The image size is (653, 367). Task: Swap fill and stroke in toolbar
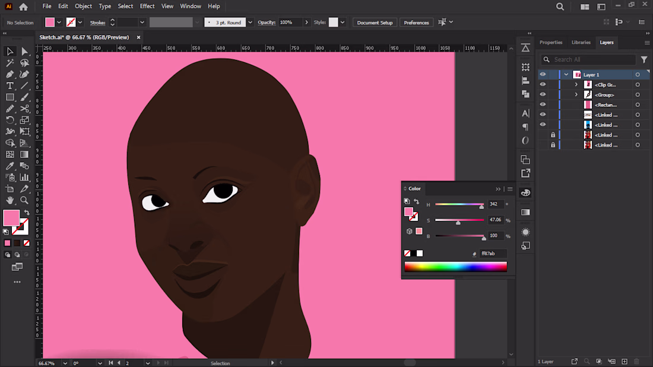pos(27,213)
